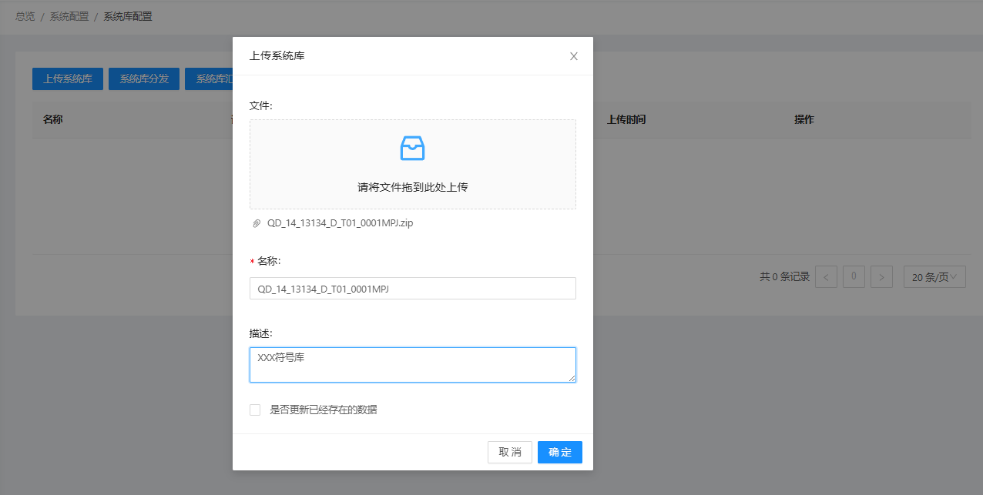The height and width of the screenshot is (495, 983).
Task: Click into the 描述 text area
Action: pos(412,364)
